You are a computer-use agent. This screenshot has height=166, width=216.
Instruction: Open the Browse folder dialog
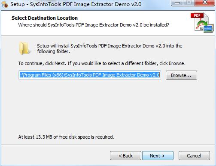181,75
